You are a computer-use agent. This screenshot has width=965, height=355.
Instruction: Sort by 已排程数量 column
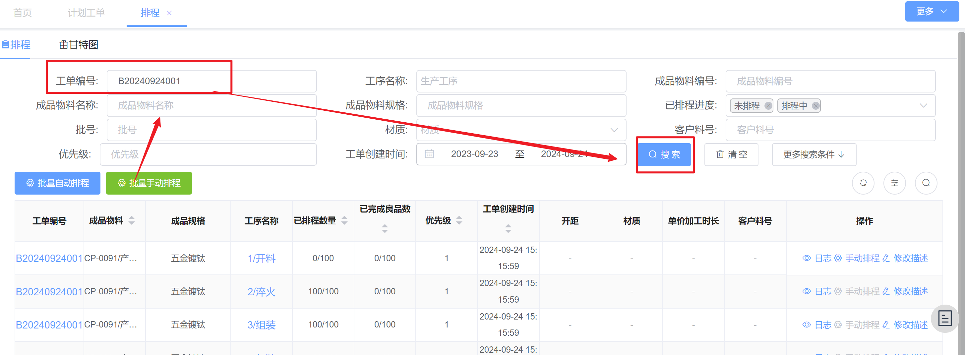[344, 220]
